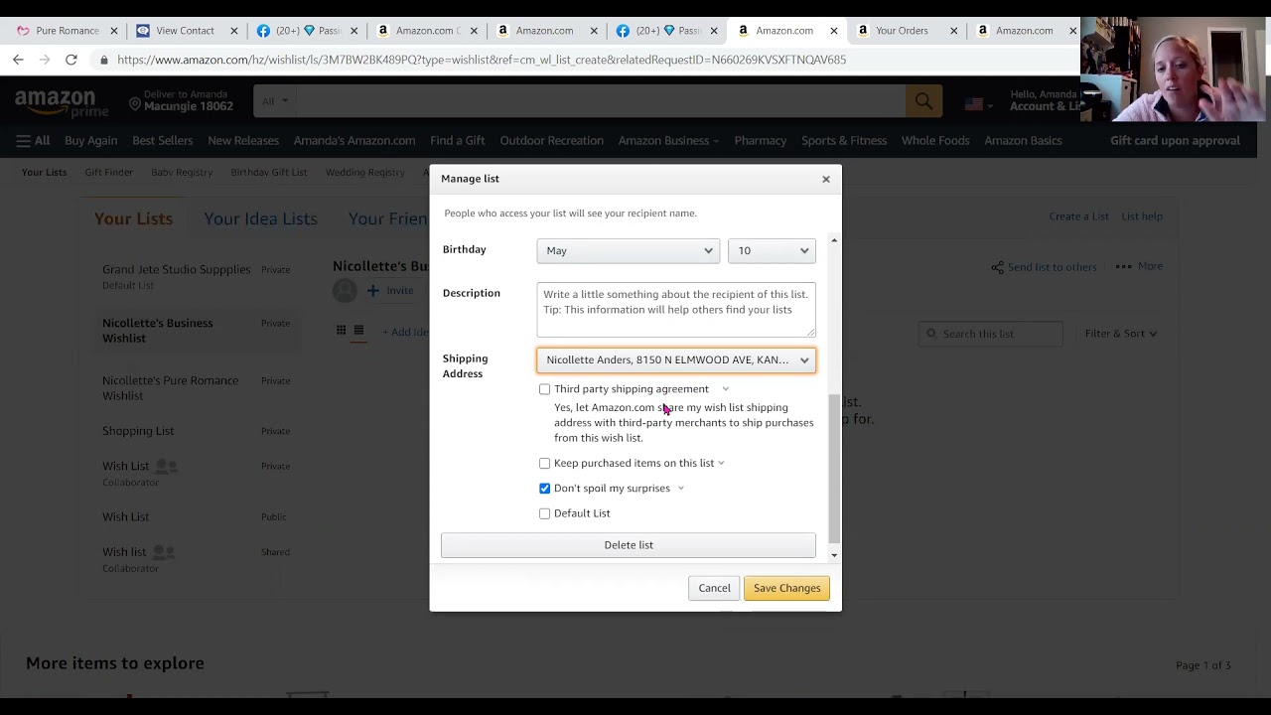Image resolution: width=1271 pixels, height=715 pixels.
Task: Reload the page with refresh icon
Action: (71, 60)
